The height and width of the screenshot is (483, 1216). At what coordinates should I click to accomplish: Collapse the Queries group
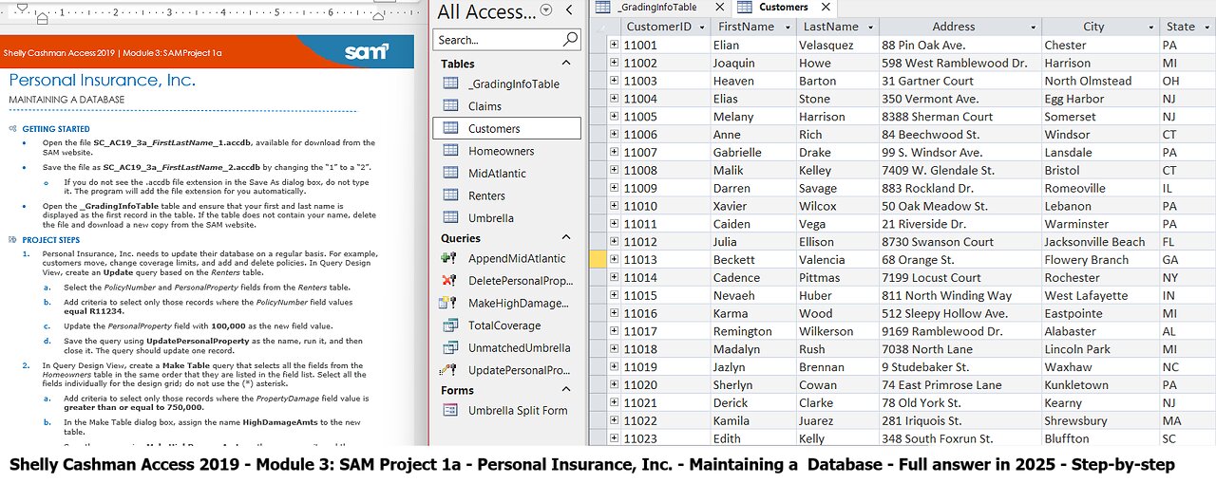(x=567, y=237)
